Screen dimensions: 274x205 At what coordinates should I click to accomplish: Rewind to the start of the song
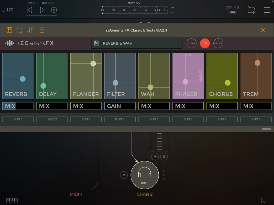(x=30, y=10)
